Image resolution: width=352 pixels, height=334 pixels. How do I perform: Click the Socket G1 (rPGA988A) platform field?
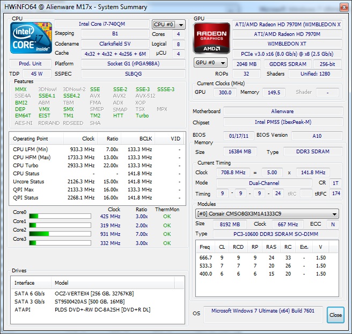pos(134,64)
